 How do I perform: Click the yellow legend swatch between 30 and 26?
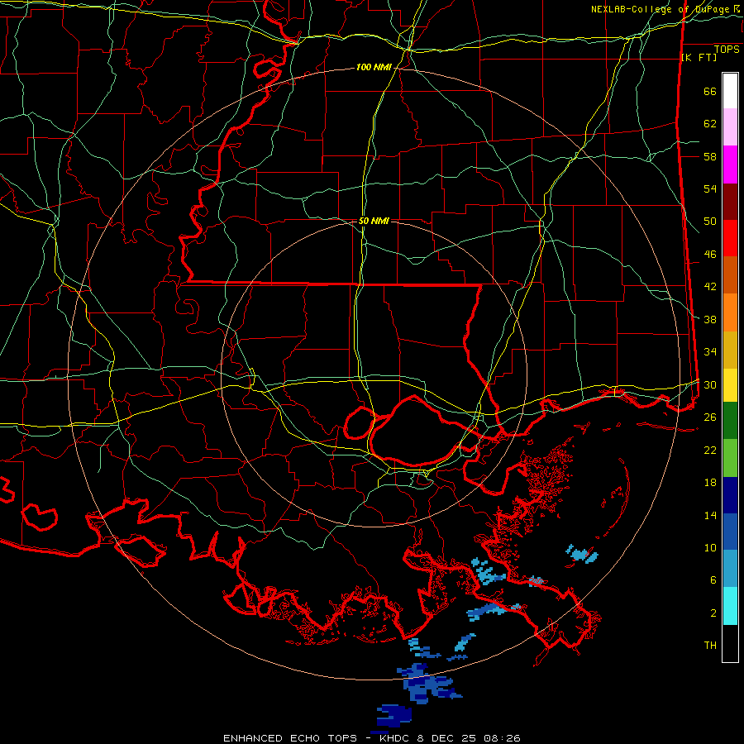(x=730, y=385)
